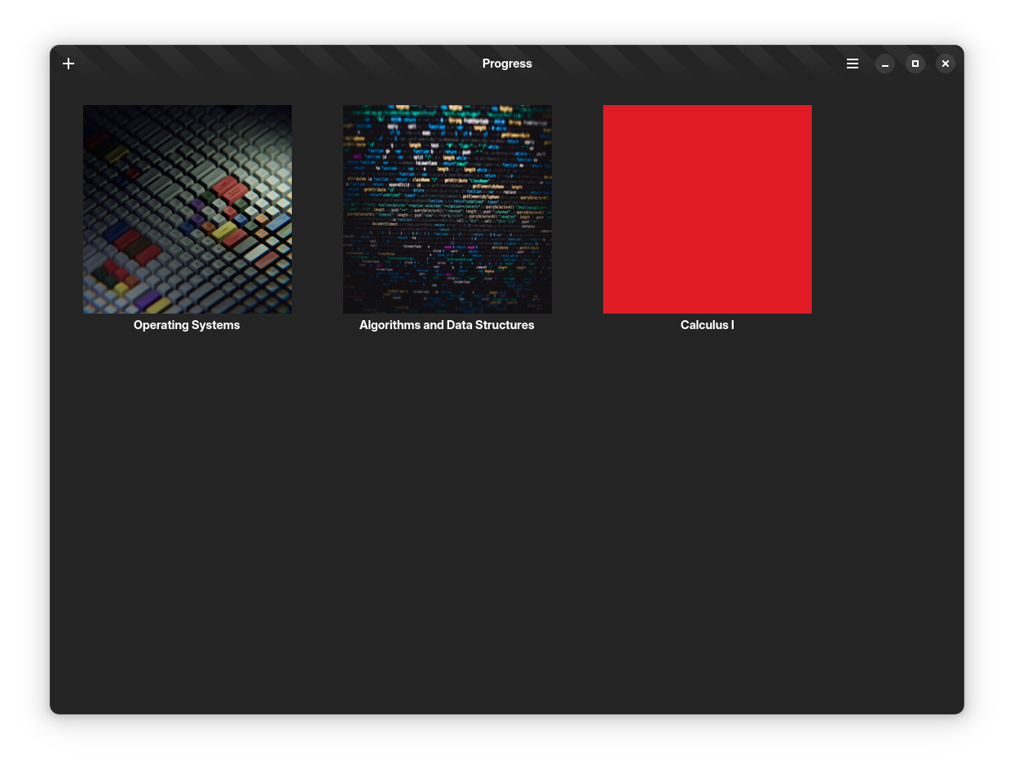Viewport: 1014px width, 769px height.
Task: Click the Progress title in the header bar
Action: (x=507, y=64)
